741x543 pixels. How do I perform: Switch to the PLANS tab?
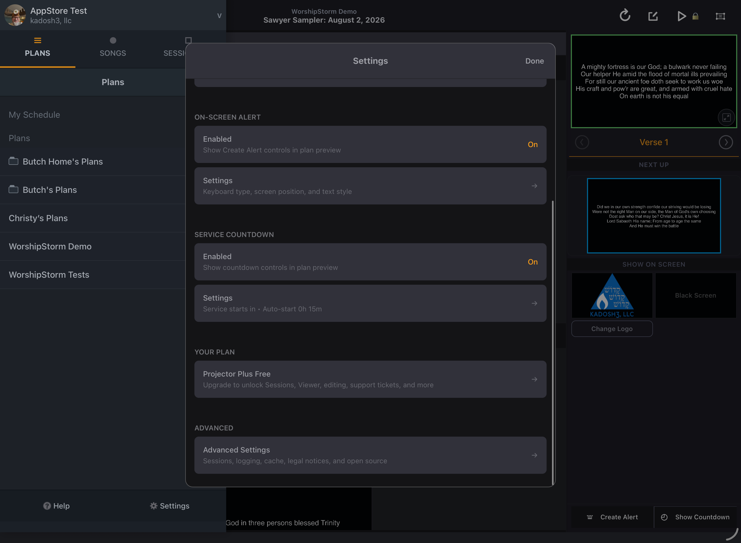[37, 49]
